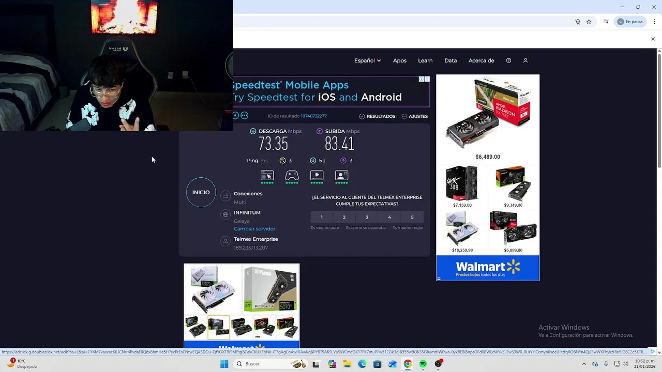662x372 pixels.
Task: Open the more share options icon
Action: (x=245, y=116)
